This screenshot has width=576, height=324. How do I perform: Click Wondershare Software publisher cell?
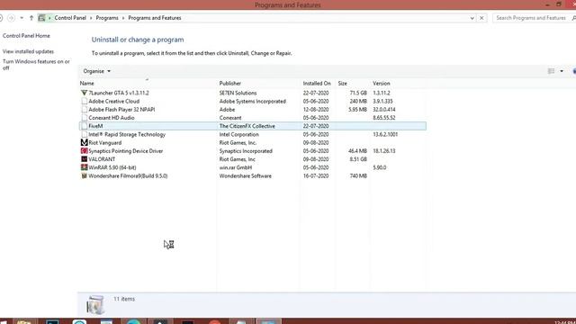pos(246,176)
